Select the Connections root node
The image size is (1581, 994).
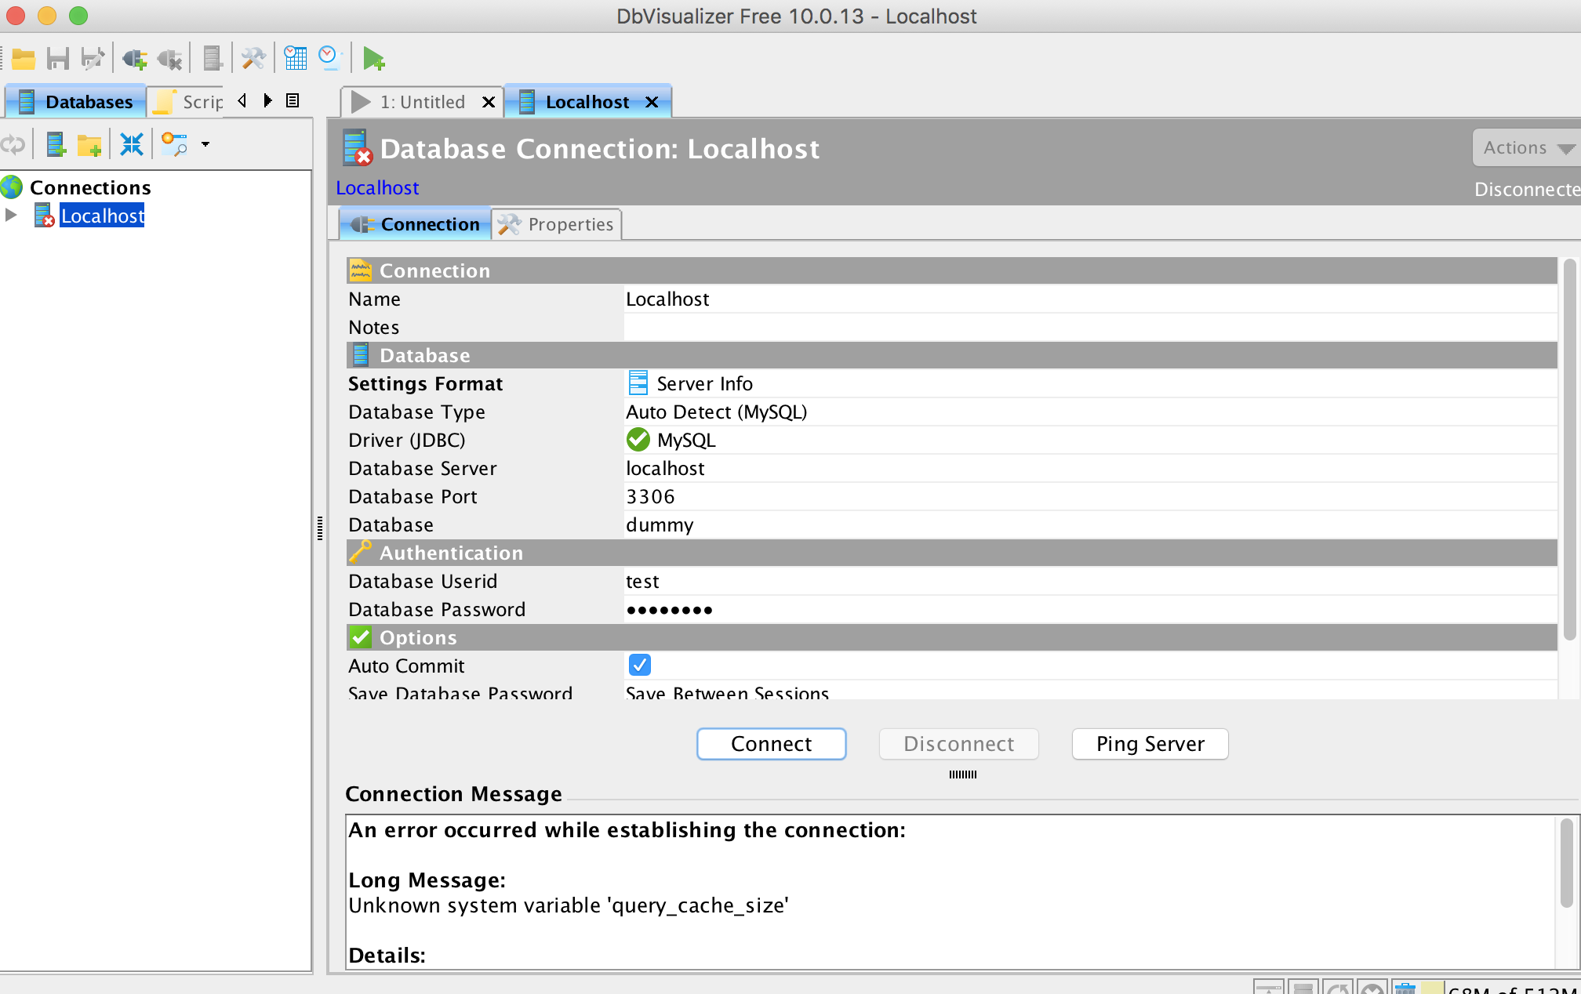point(90,187)
